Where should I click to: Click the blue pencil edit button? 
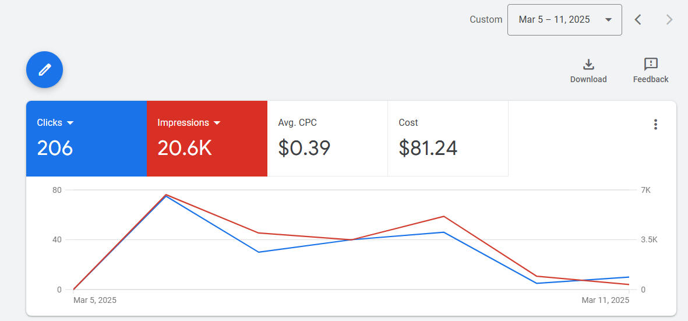(44, 70)
